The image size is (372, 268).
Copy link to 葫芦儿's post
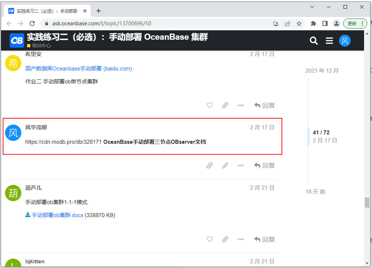(x=225, y=239)
